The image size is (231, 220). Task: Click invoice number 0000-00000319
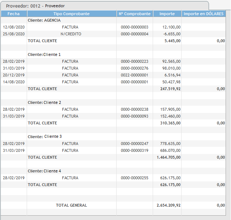coord(134,151)
